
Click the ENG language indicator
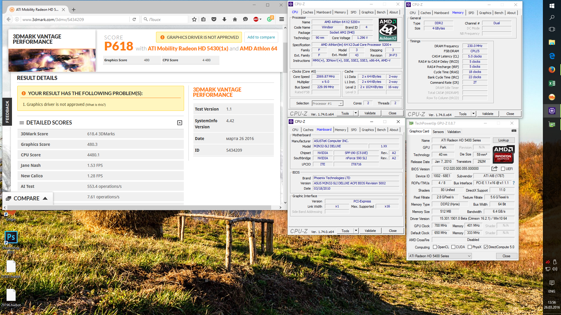pyautogui.click(x=552, y=291)
